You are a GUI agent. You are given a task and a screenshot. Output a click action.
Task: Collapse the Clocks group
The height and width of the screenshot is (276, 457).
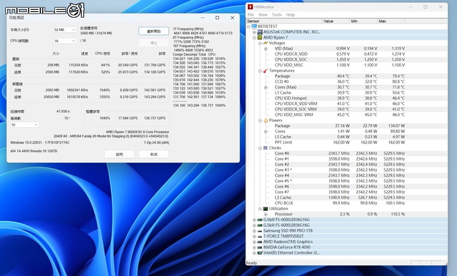click(x=260, y=148)
